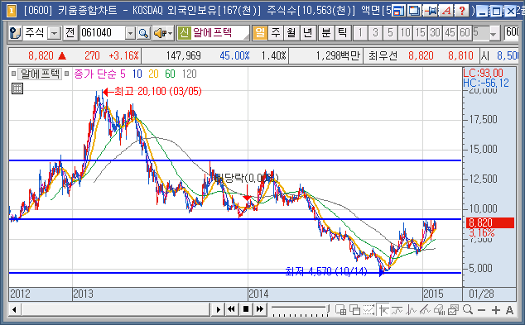
Task: Click the fast-forward playback button at bottom
Action: click(260, 309)
